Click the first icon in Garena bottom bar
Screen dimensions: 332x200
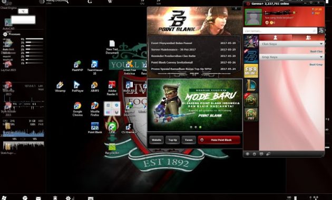point(247,154)
